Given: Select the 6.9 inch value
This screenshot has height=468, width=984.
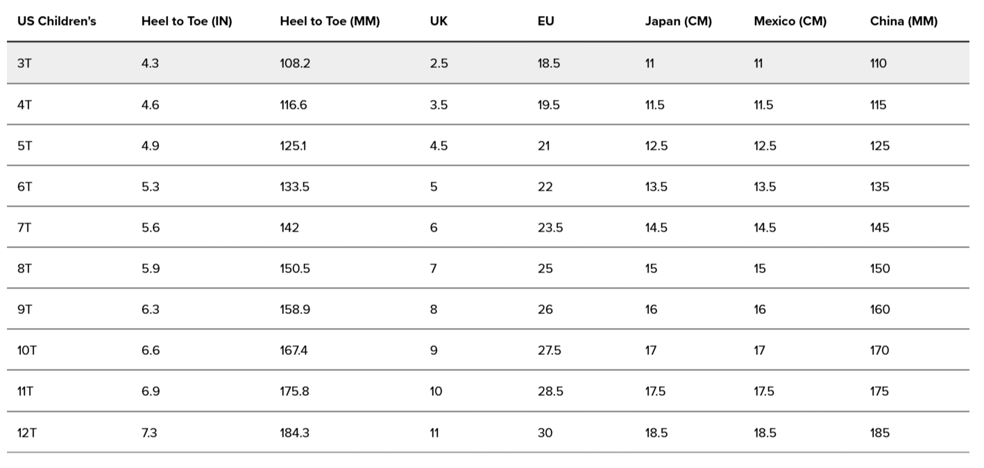Looking at the screenshot, I should click(x=150, y=391).
